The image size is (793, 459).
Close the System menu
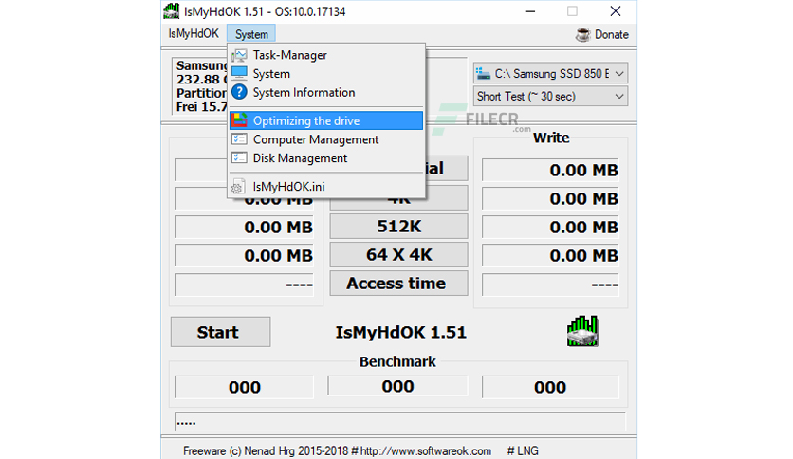[251, 34]
